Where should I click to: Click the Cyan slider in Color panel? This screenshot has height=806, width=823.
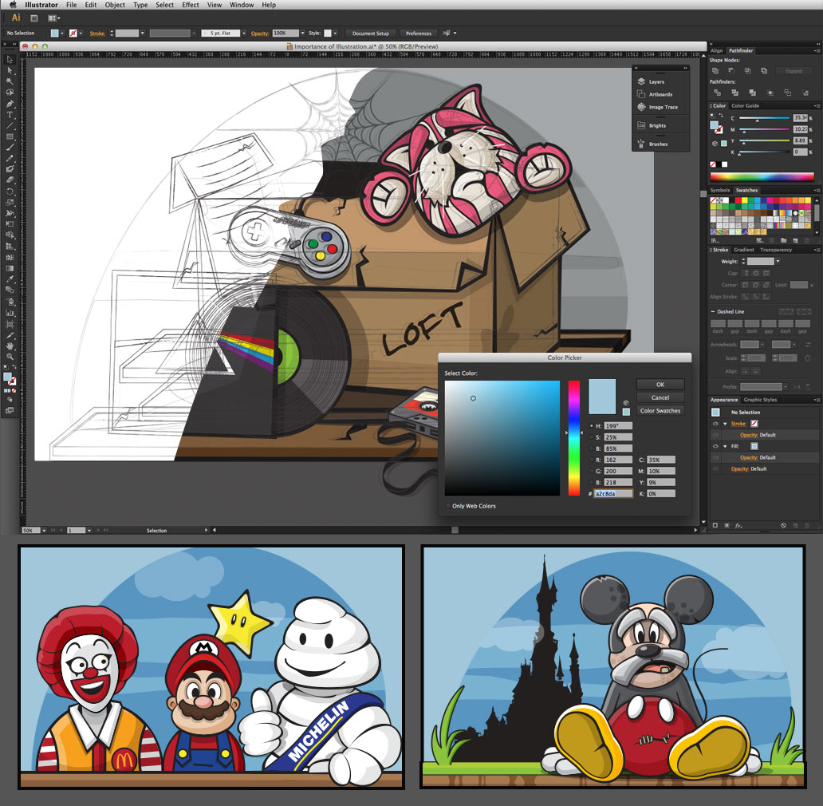[x=764, y=119]
